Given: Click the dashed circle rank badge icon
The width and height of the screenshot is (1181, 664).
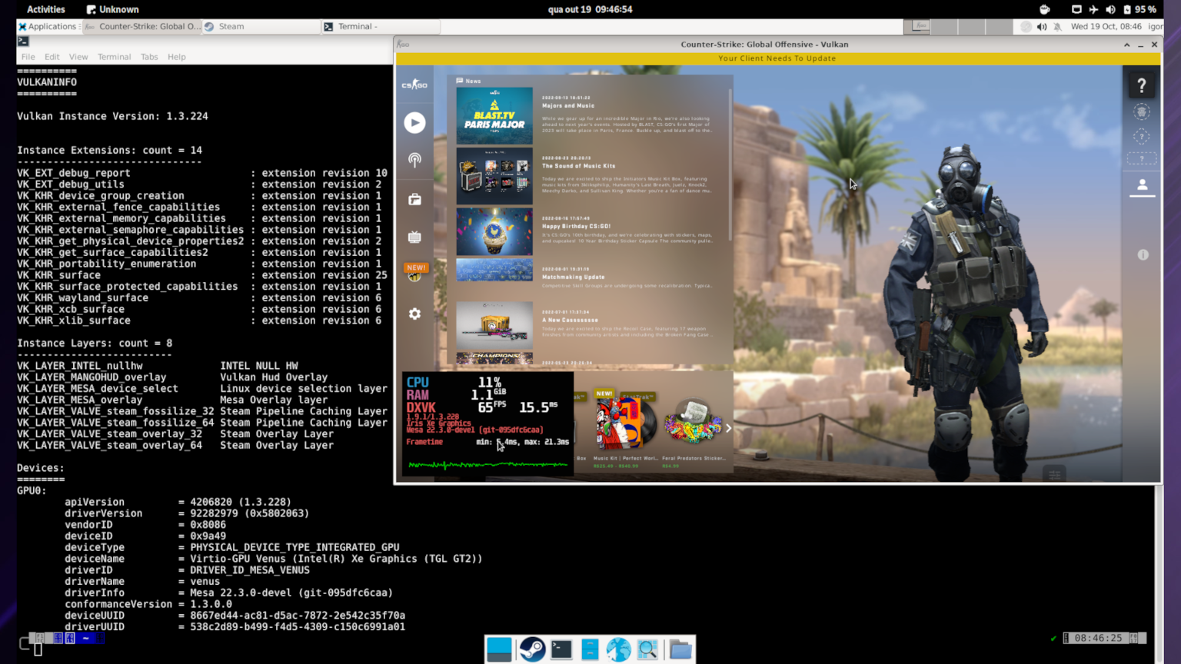Looking at the screenshot, I should (x=1142, y=112).
